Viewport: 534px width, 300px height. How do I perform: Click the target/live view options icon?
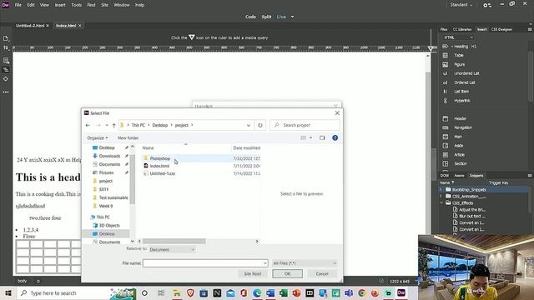coord(6,78)
